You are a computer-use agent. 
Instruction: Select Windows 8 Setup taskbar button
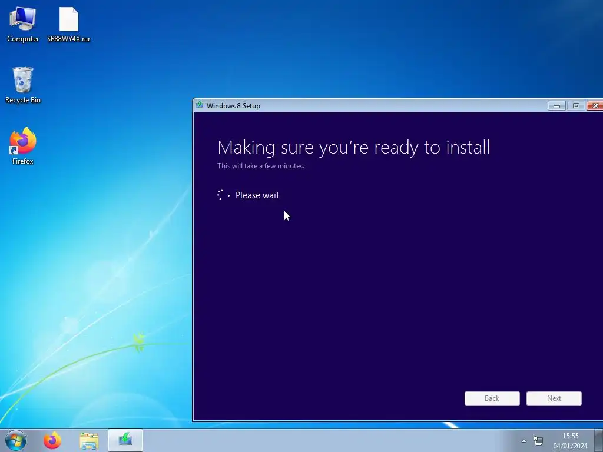tap(125, 440)
